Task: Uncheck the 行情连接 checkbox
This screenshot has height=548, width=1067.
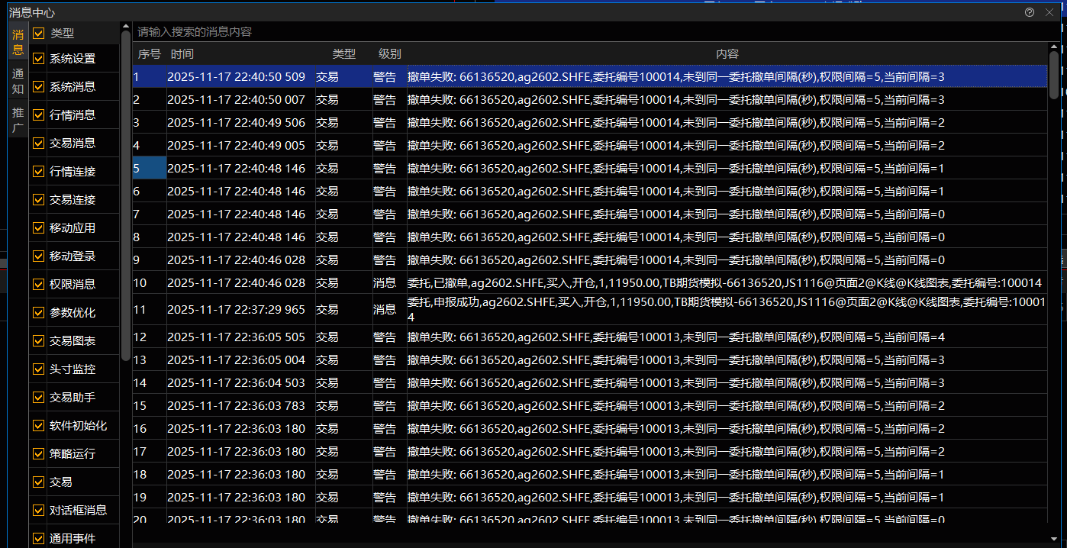Action: (x=39, y=172)
